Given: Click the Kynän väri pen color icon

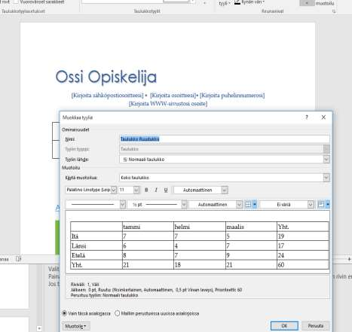Looking at the screenshot, I should [237, 2].
